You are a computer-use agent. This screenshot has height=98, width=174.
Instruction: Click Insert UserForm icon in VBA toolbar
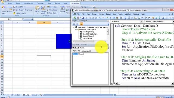click(x=78, y=18)
